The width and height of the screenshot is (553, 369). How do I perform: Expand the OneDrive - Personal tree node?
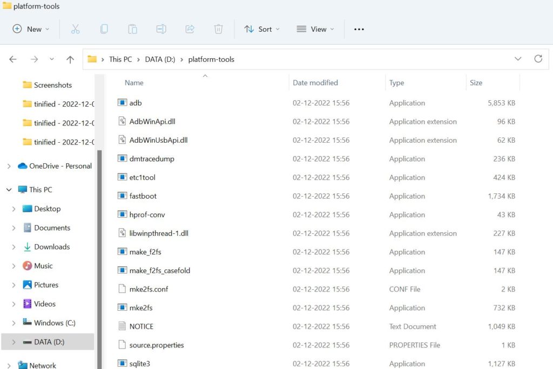click(9, 166)
